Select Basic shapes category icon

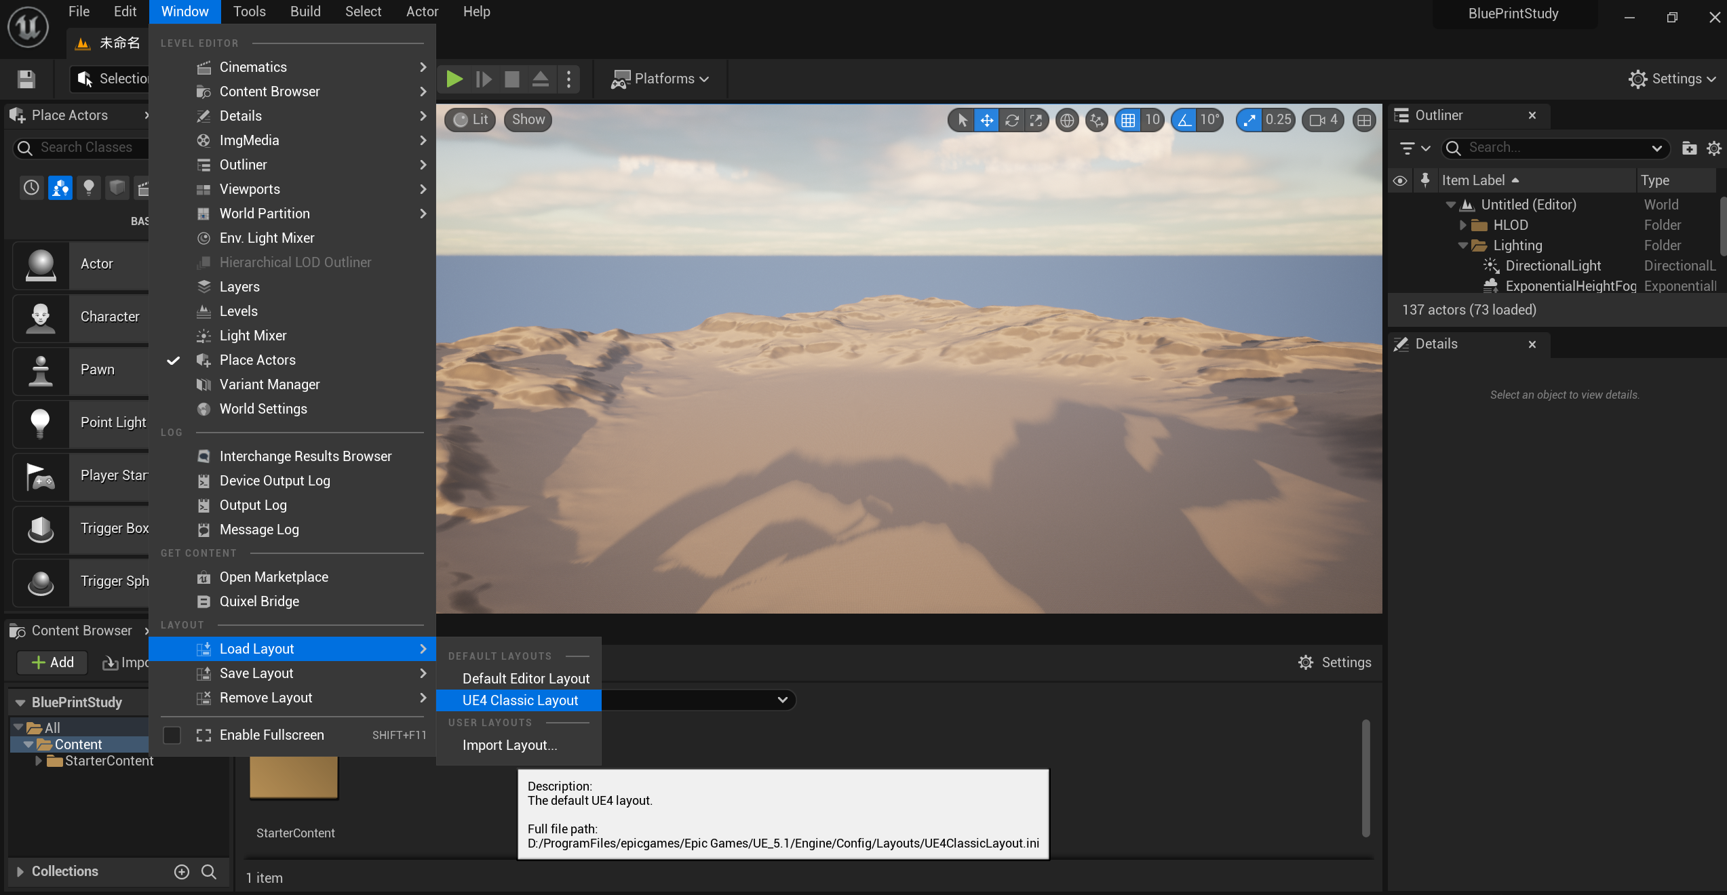[x=60, y=188]
